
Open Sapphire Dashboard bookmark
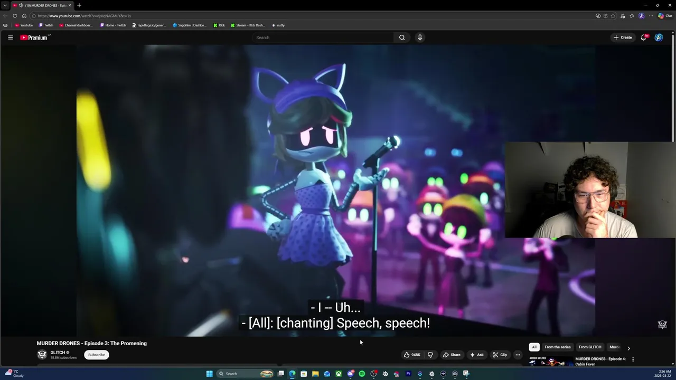point(190,25)
